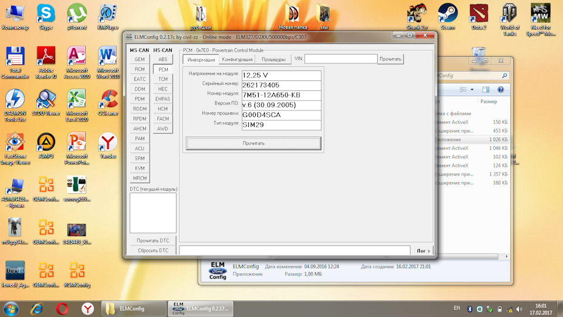This screenshot has height=317, width=563.
Task: Select AWD module button
Action: [x=162, y=129]
